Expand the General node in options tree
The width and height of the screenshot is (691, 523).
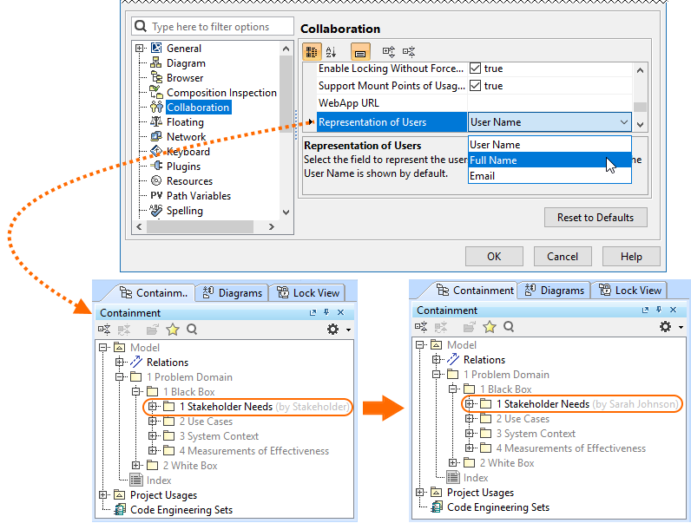pyautogui.click(x=139, y=48)
